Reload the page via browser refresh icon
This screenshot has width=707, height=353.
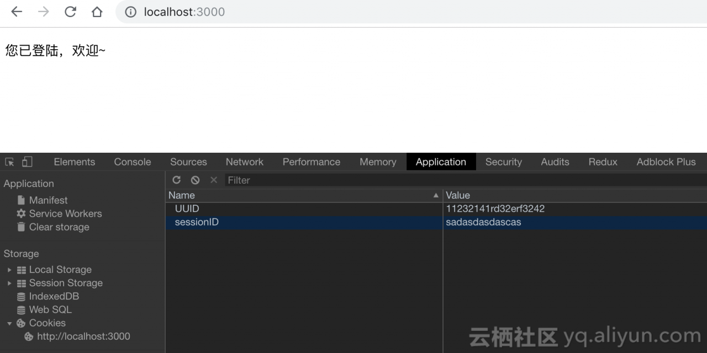[x=70, y=12]
